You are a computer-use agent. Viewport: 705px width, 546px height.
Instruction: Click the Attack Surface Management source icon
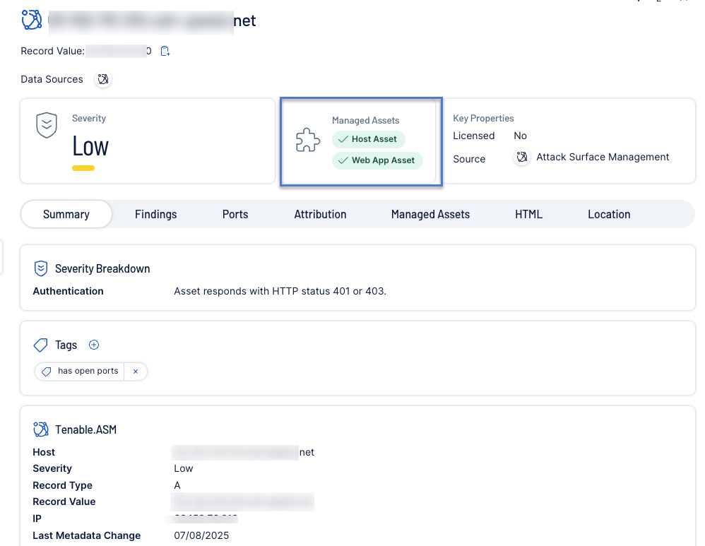[x=521, y=158]
